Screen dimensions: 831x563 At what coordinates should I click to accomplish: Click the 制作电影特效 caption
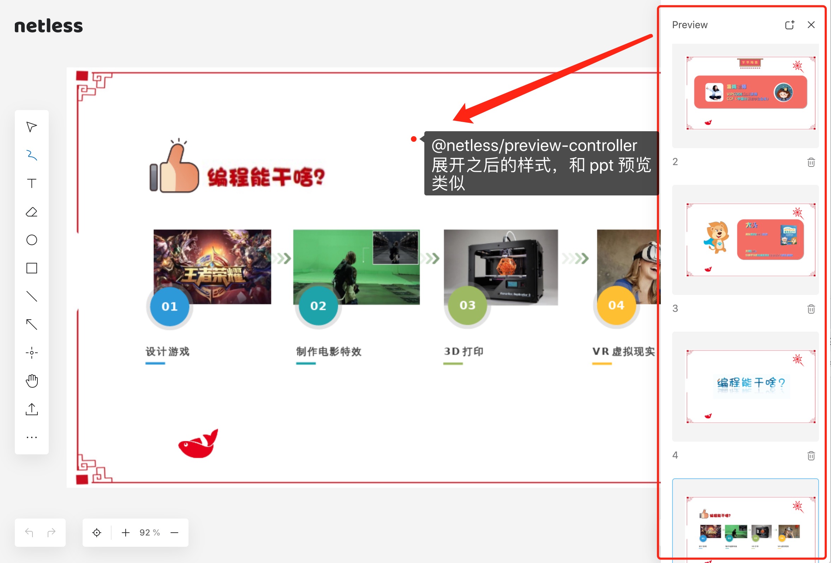click(x=329, y=351)
